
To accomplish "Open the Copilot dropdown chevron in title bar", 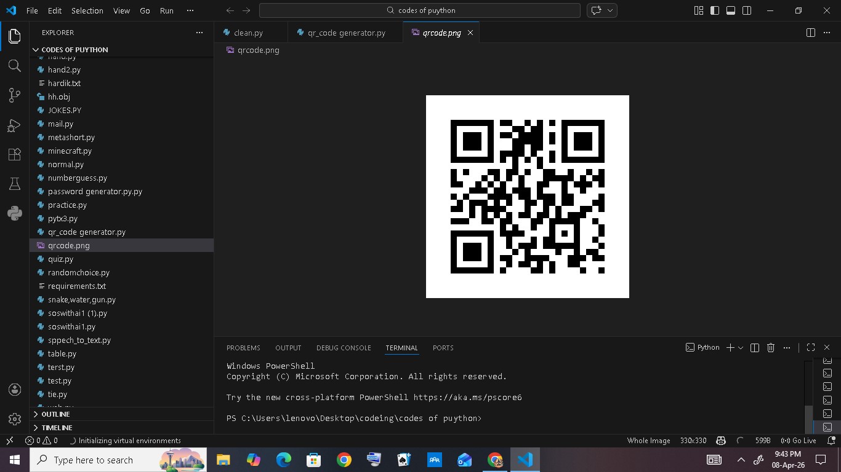I will [x=610, y=10].
